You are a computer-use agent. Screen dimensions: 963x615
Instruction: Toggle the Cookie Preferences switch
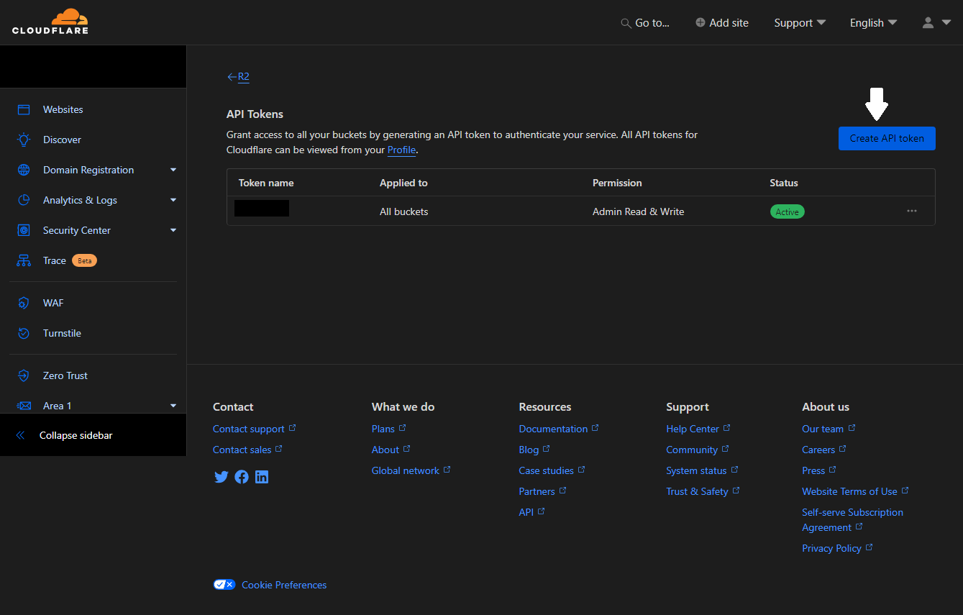pos(224,585)
